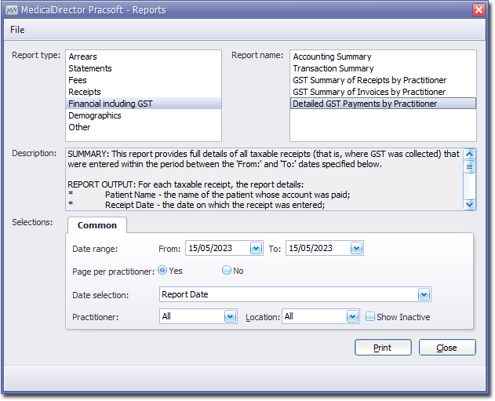Expand the Date selection dropdown
Viewport: 495px width, 401px height.
[x=424, y=295]
